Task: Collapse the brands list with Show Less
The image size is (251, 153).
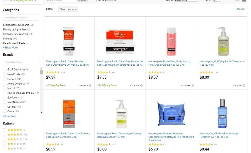Action: [9, 116]
